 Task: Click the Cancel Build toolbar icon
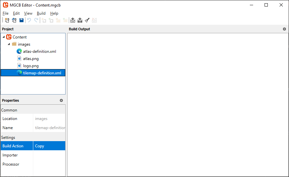pos(94,20)
